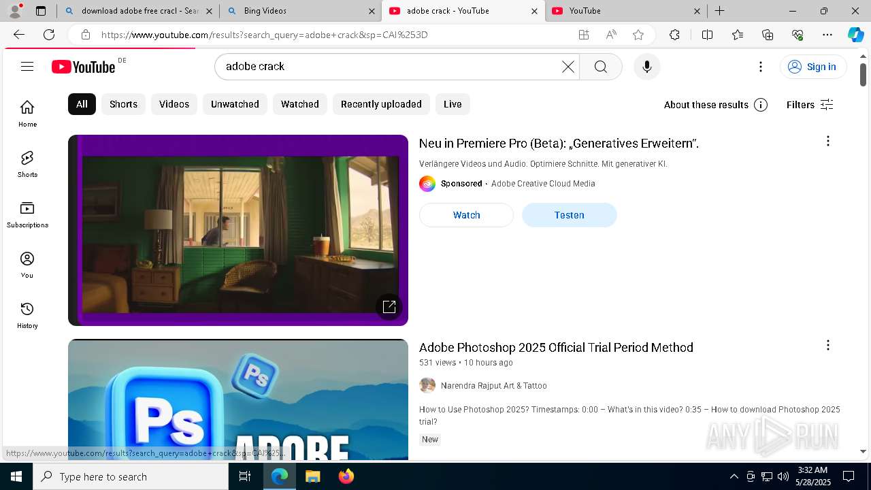This screenshot has height=490, width=871.
Task: Open Adobe Creative Cloud Media channel name
Action: (543, 184)
